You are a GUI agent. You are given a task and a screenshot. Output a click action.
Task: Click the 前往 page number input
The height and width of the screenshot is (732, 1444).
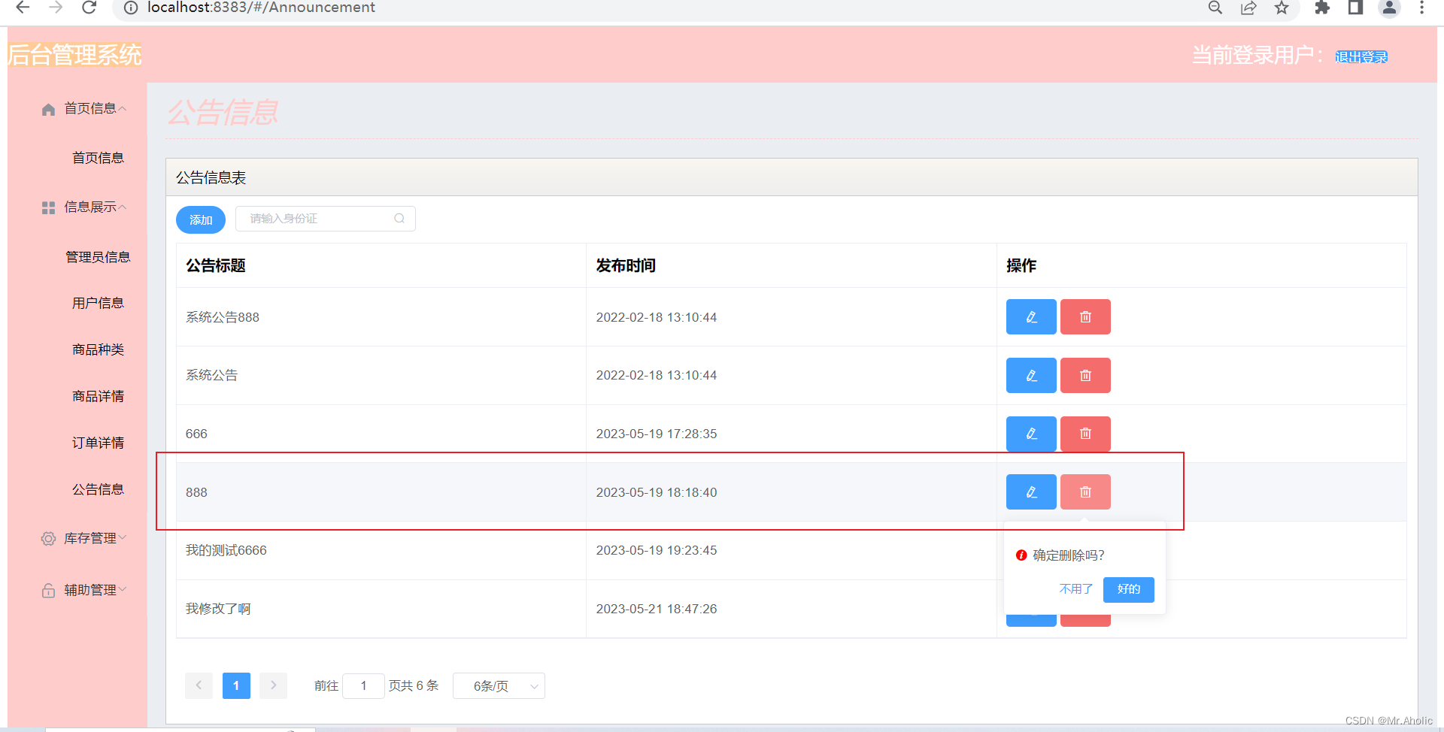tap(363, 686)
